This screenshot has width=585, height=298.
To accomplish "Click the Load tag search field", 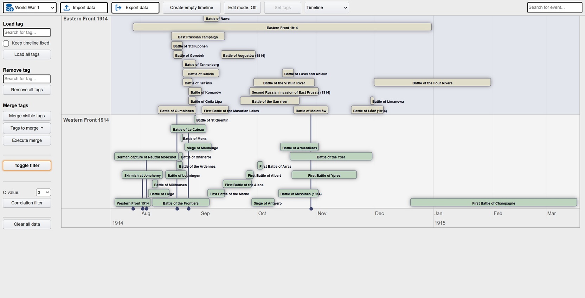I will 27,32.
